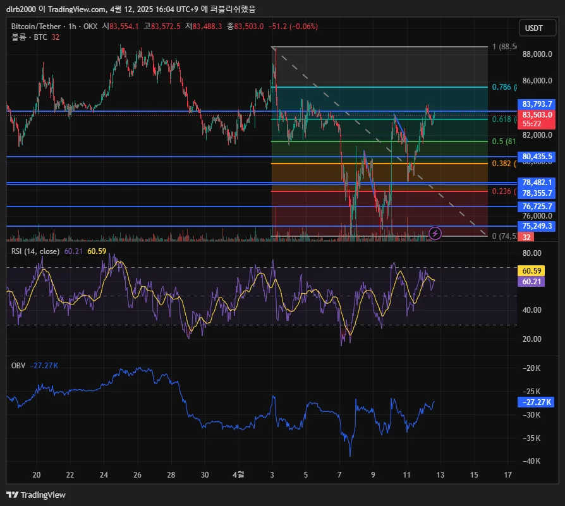Click the blue 83,793.7 price level badge
The height and width of the screenshot is (506, 565).
pos(537,104)
